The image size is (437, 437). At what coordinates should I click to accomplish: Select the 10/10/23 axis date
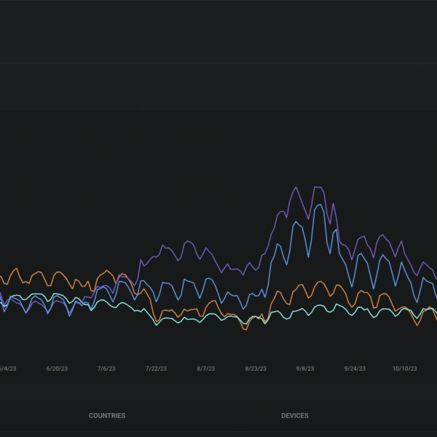[405, 369]
